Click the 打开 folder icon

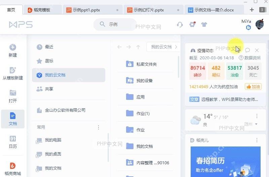pyautogui.click(x=13, y=93)
